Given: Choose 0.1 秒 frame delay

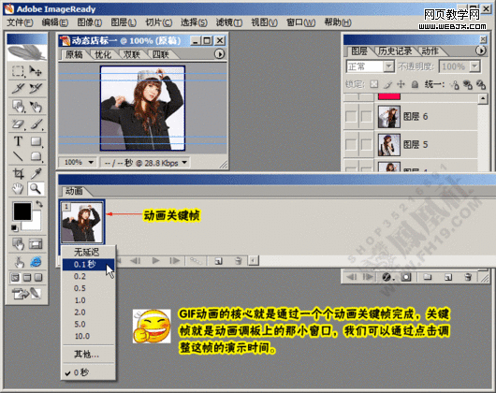Looking at the screenshot, I should click(x=88, y=264).
